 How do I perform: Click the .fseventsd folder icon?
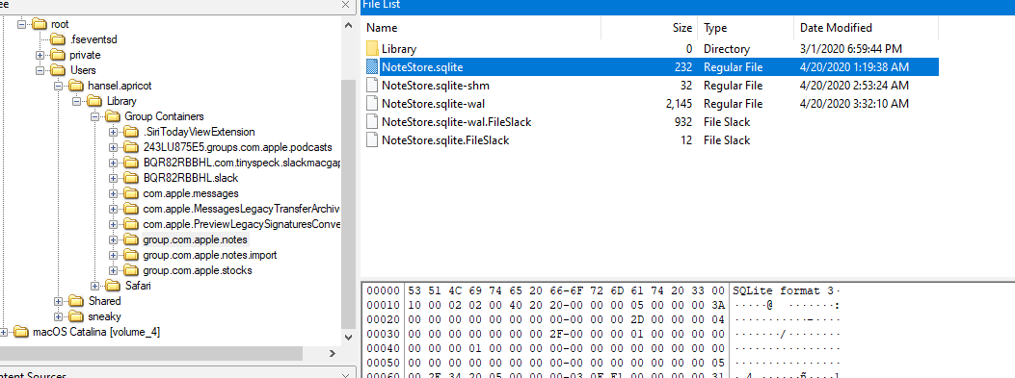[x=58, y=39]
